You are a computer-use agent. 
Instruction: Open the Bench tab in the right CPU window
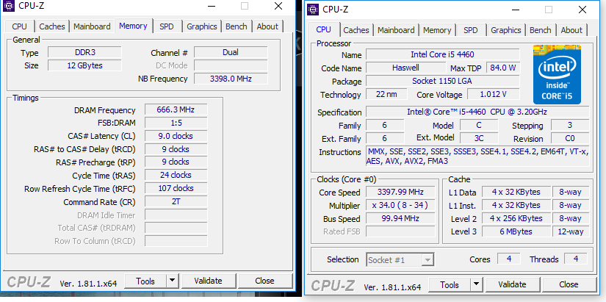click(x=541, y=30)
